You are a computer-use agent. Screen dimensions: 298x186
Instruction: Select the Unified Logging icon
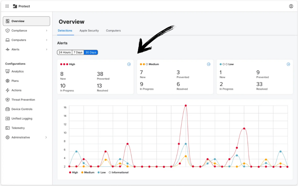[x=8, y=119]
